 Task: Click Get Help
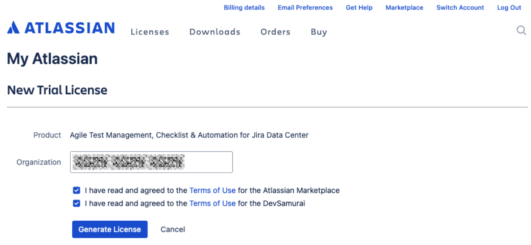[x=359, y=7]
